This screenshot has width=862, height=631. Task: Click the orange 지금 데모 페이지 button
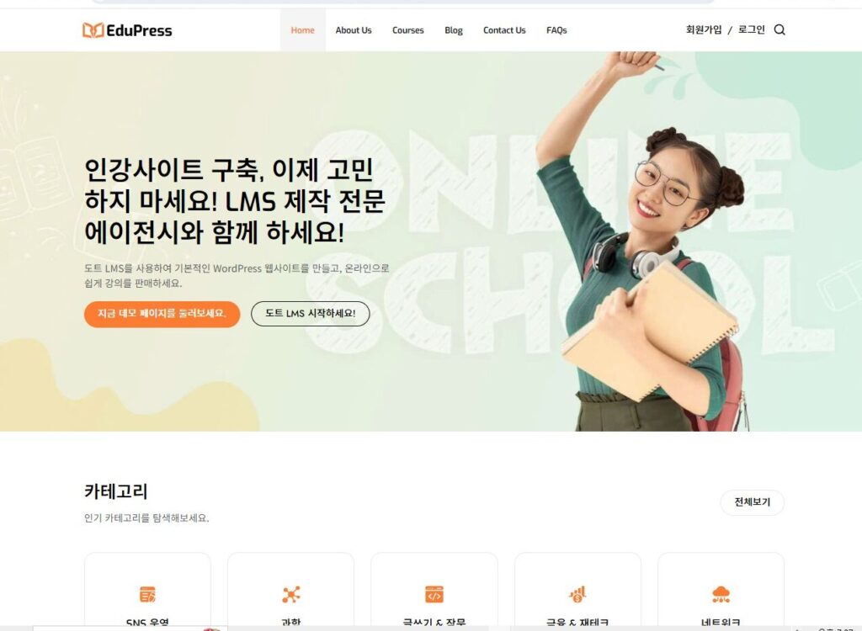162,314
